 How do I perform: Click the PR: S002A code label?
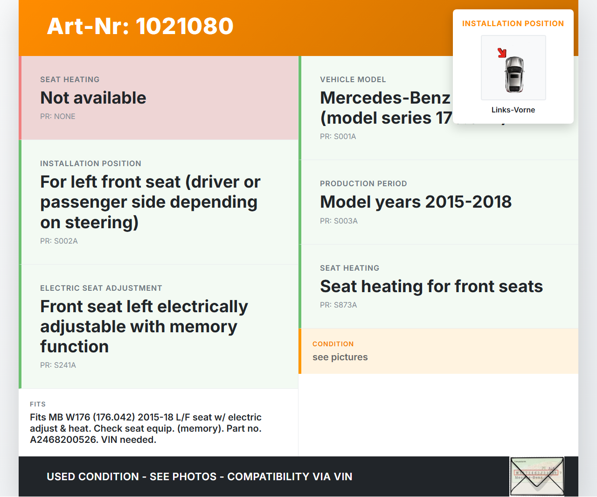click(x=59, y=241)
